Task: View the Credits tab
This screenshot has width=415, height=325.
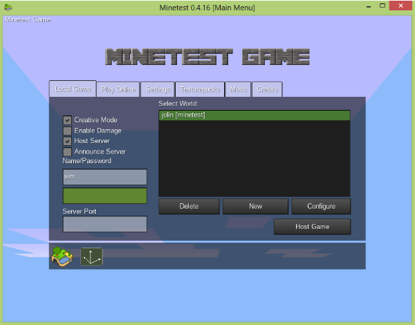Action: point(267,89)
